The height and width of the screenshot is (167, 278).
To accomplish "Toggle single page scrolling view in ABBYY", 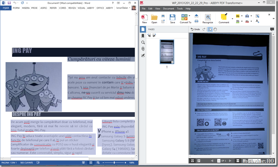I will (192, 161).
